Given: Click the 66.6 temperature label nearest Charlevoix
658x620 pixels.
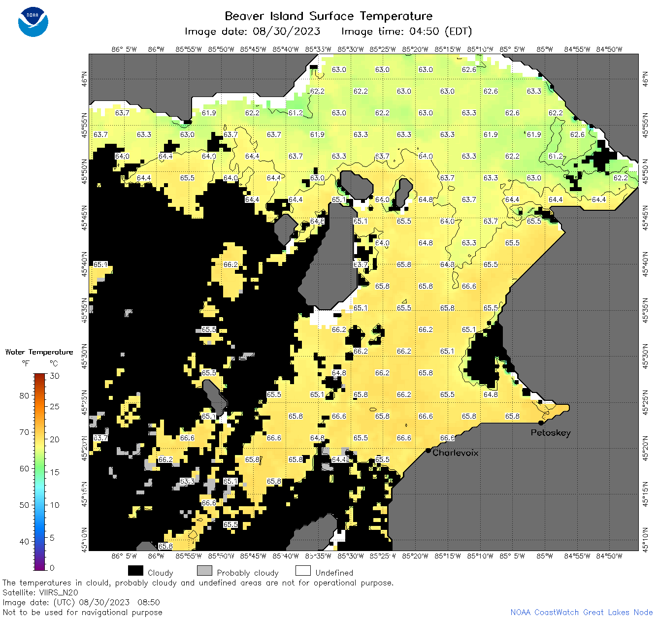Looking at the screenshot, I should [447, 438].
